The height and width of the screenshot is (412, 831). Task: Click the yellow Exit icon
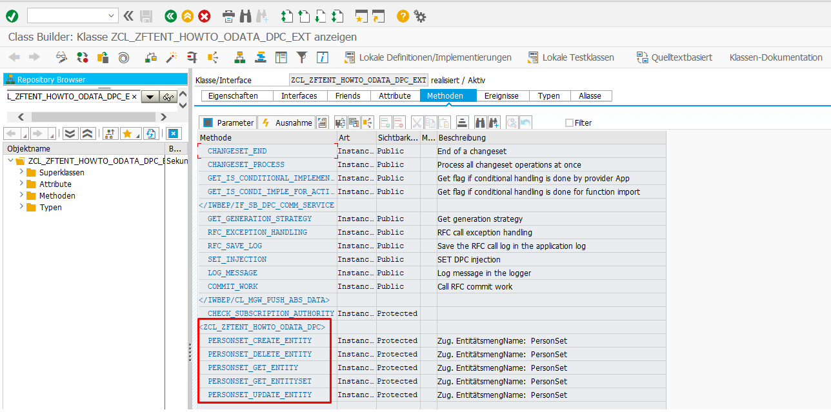187,16
